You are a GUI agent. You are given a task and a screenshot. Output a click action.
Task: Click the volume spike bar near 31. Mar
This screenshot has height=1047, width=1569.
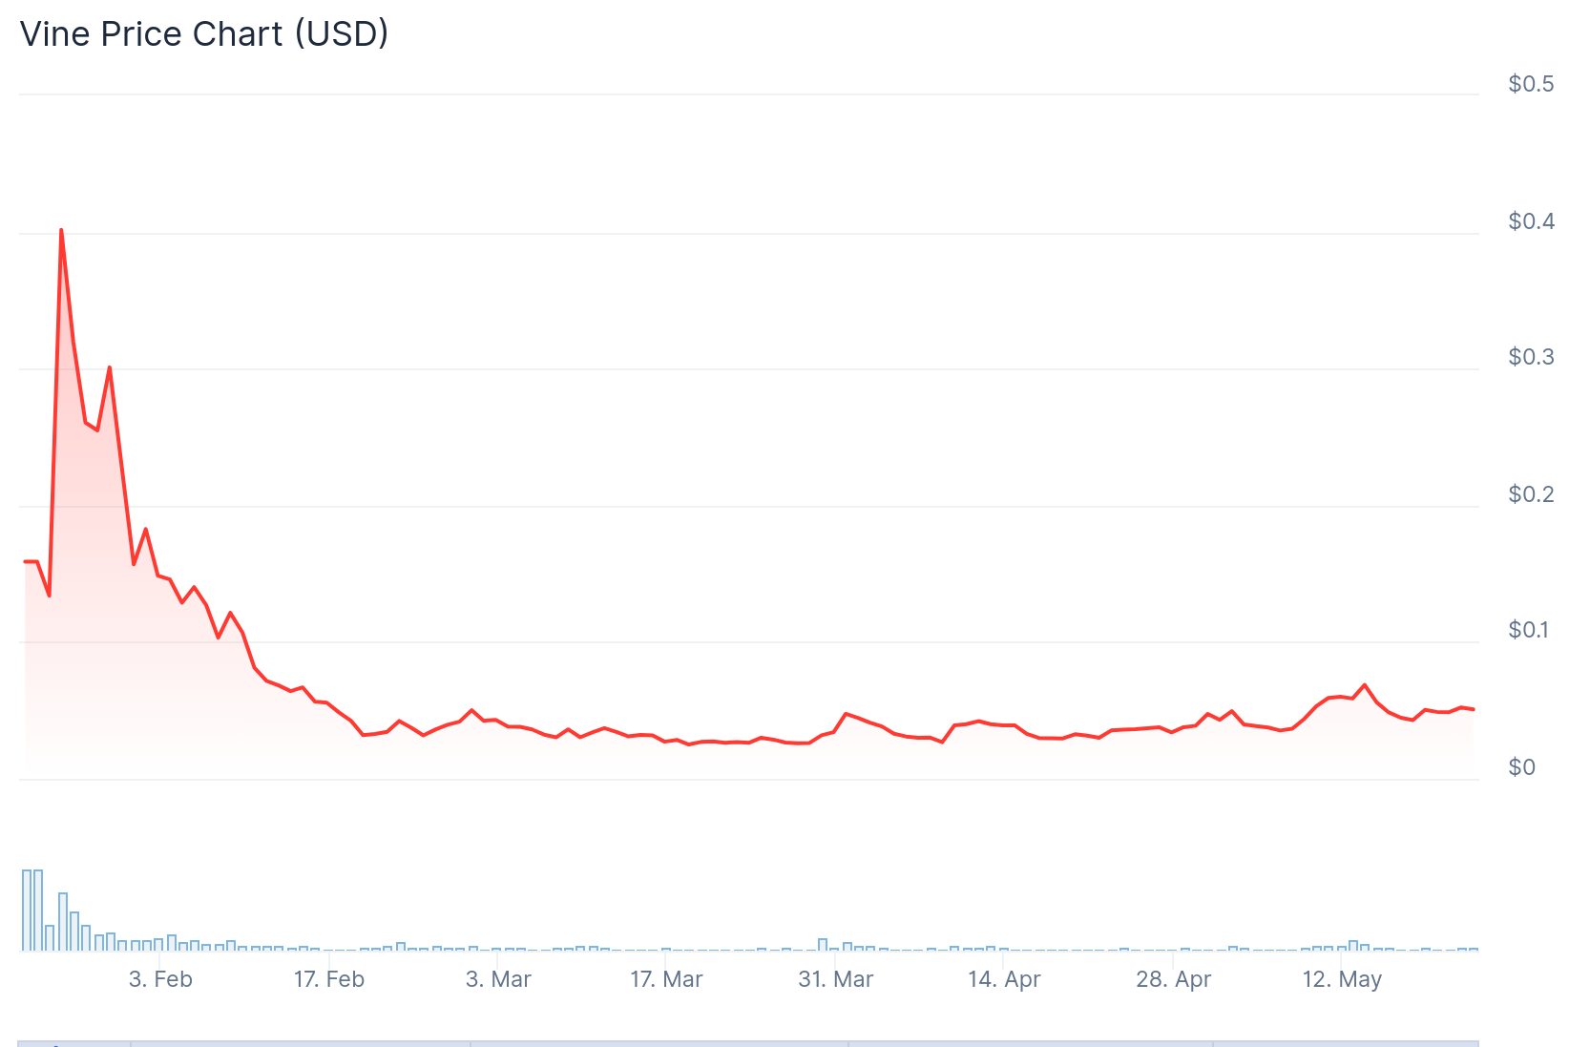pyautogui.click(x=823, y=945)
